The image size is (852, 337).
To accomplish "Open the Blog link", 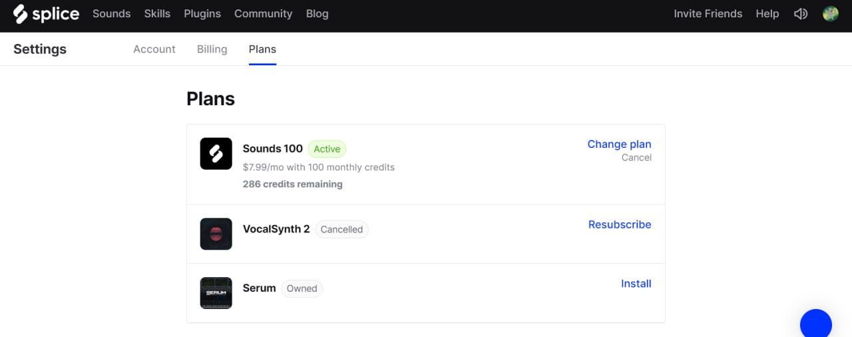I will click(x=317, y=13).
